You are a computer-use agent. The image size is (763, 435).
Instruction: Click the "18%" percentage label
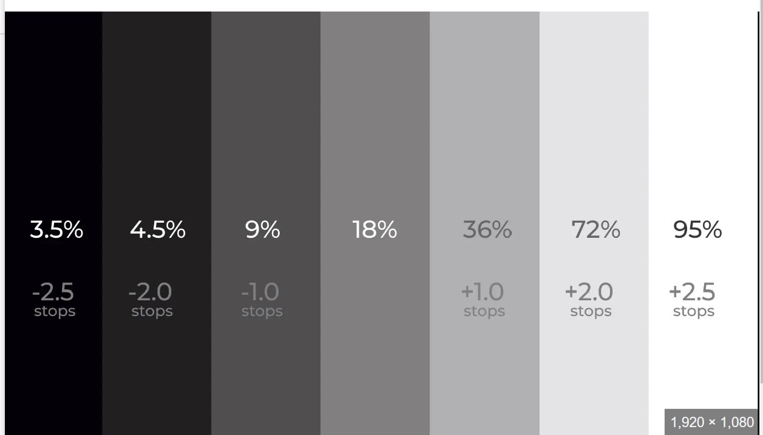[x=375, y=230]
